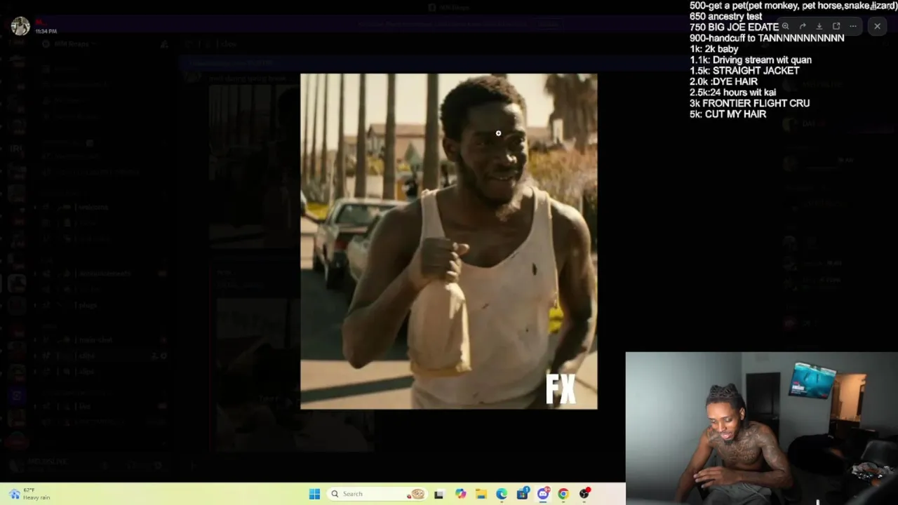Open the Windows Start menu
The image size is (898, 505).
tap(314, 494)
